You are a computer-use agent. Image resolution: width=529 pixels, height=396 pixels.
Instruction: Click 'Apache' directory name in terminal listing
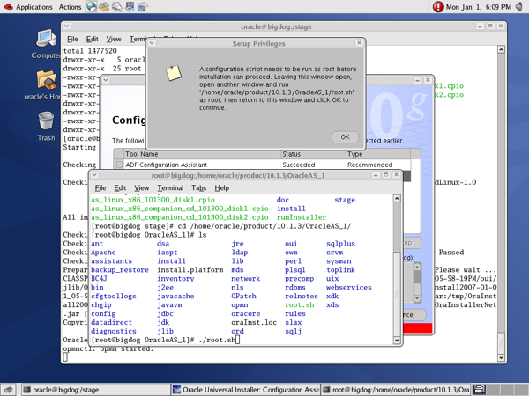pos(103,253)
